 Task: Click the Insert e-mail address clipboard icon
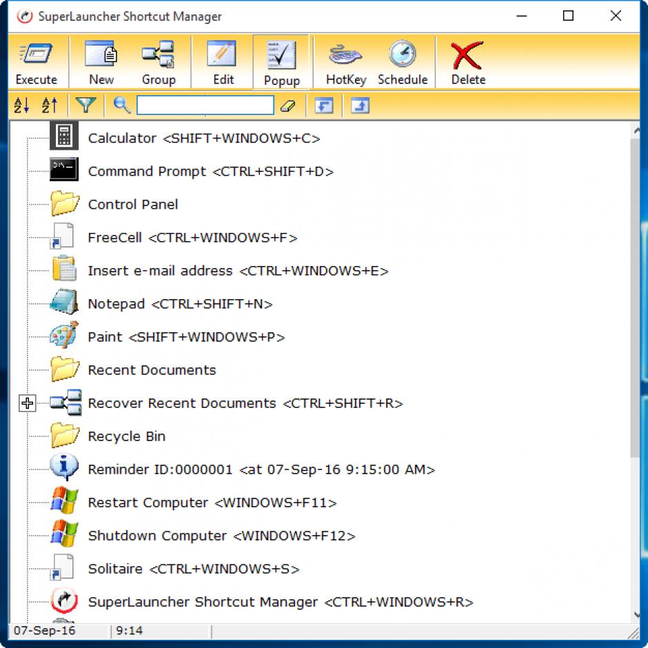[65, 269]
